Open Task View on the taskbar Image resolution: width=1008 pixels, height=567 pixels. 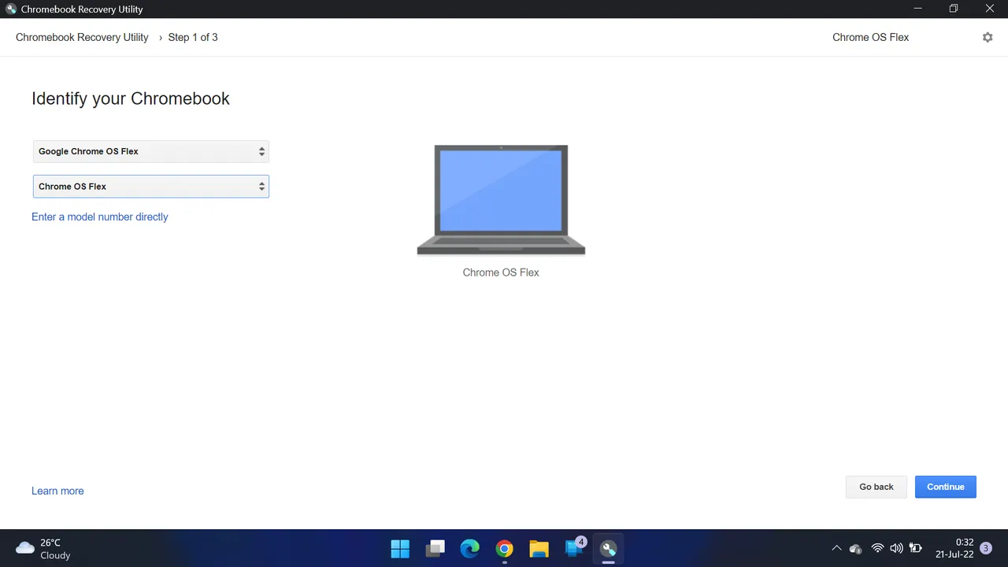[435, 548]
